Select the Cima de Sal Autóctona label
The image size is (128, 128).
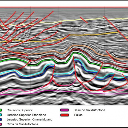pos(22,124)
